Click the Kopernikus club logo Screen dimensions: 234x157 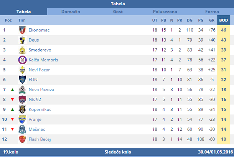[22, 109]
